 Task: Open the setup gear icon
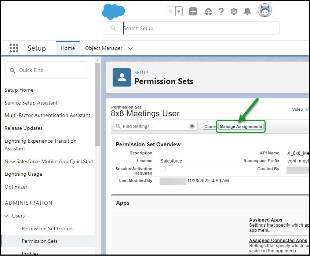[234, 11]
